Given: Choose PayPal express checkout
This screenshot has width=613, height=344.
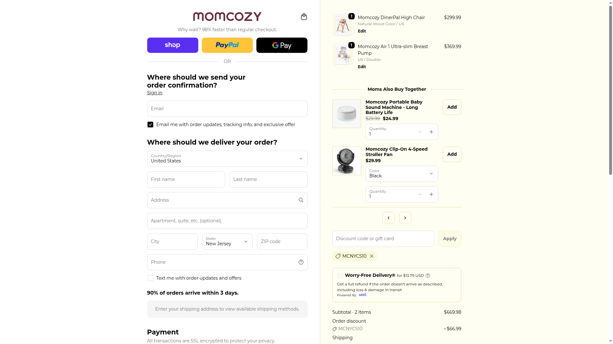Looking at the screenshot, I should click(x=227, y=45).
